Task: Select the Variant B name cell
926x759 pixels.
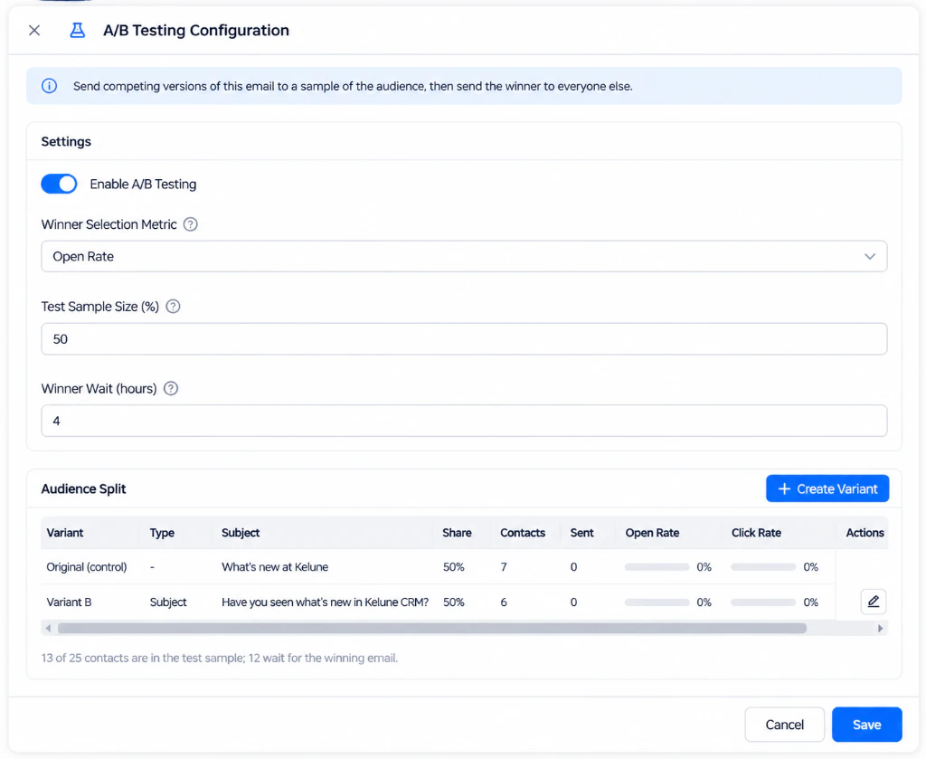Action: [69, 602]
